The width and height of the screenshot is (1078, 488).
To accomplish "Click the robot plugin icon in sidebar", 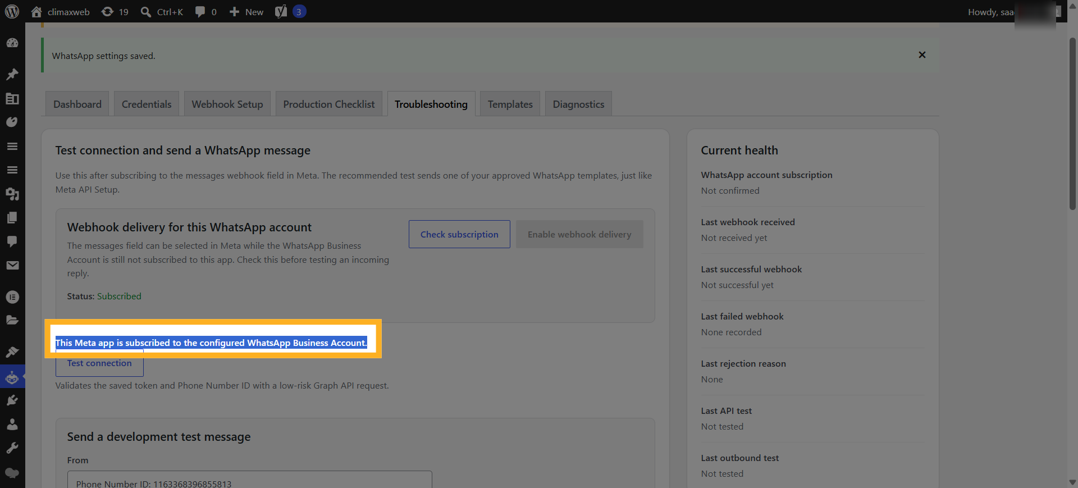I will coord(12,378).
